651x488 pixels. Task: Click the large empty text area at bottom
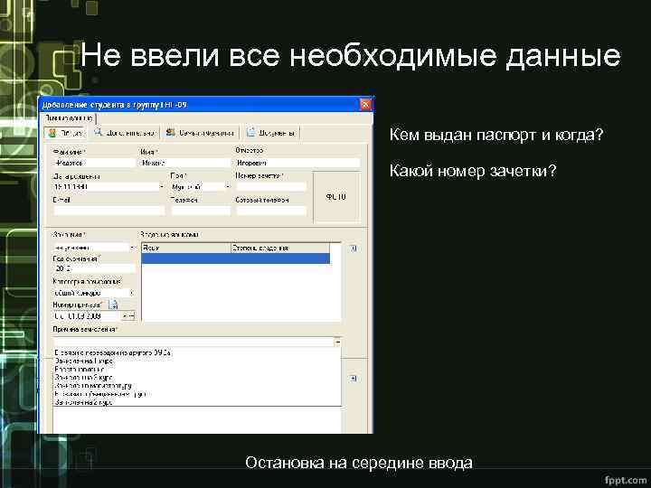pos(197,420)
